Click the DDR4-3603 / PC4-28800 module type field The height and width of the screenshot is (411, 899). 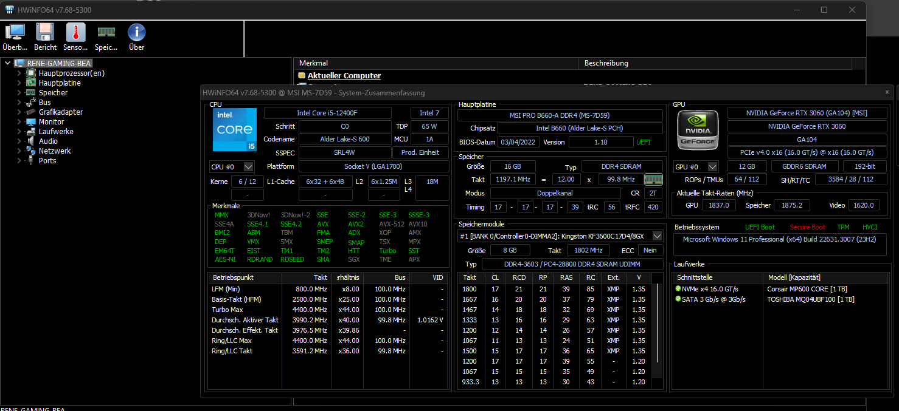(572, 264)
